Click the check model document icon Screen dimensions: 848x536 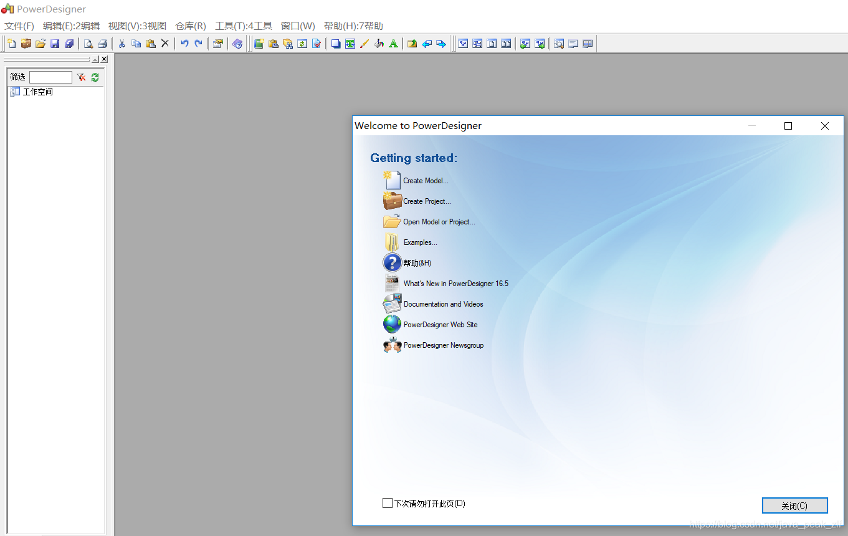tap(317, 44)
